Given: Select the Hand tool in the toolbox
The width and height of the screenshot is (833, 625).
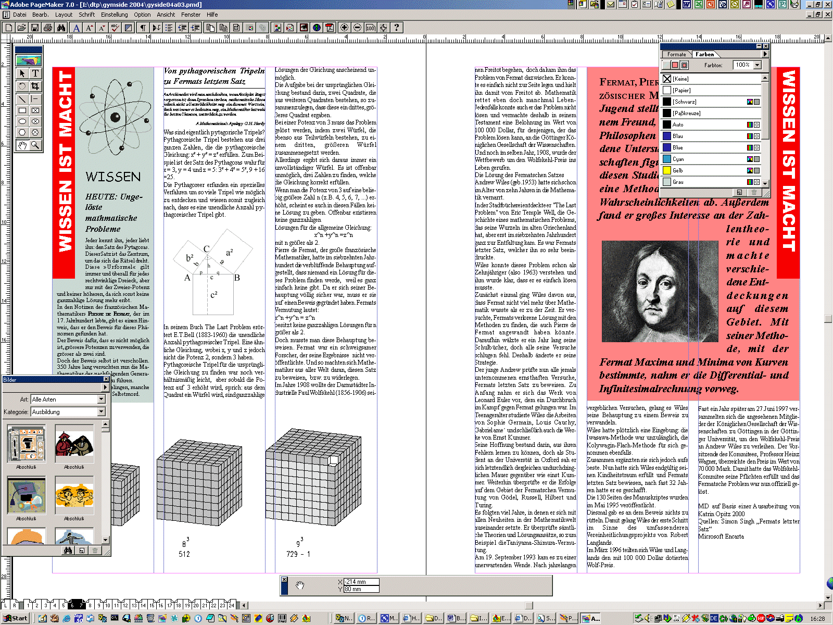Looking at the screenshot, I should (x=22, y=145).
